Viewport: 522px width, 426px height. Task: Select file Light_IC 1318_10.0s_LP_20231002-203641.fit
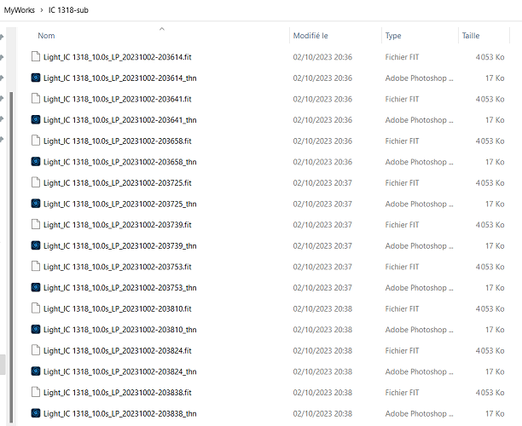117,99
